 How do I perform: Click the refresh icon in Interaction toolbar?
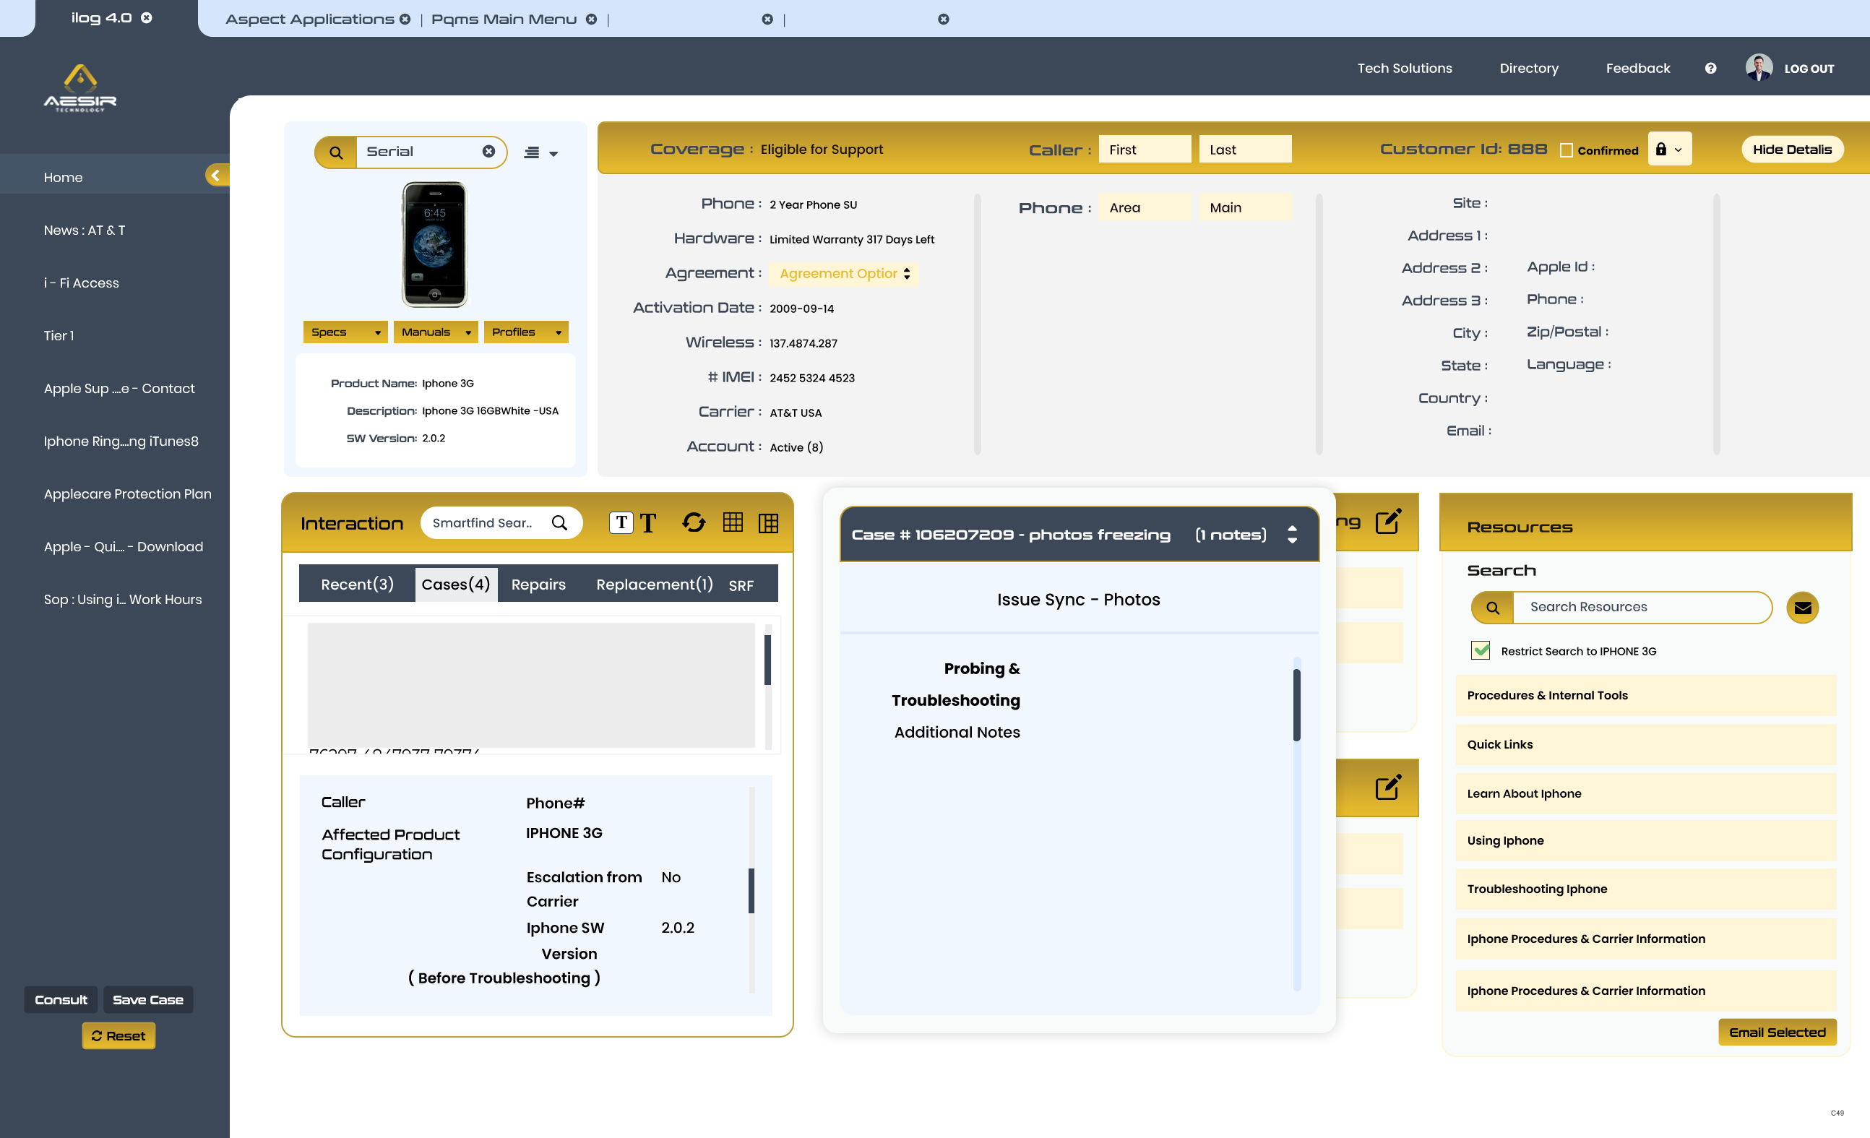693,522
